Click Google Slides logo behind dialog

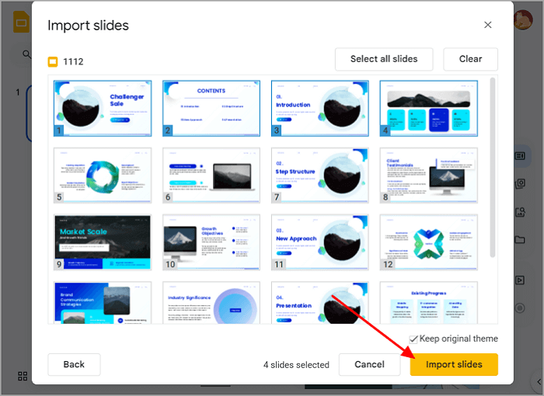coord(22,22)
